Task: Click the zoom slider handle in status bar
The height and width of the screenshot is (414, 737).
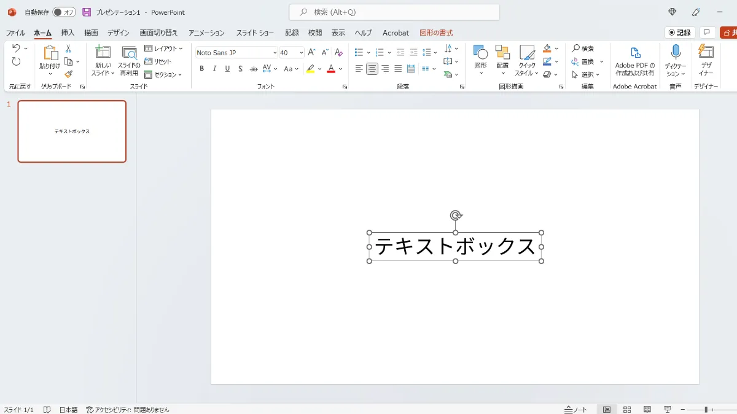Action: click(x=706, y=409)
